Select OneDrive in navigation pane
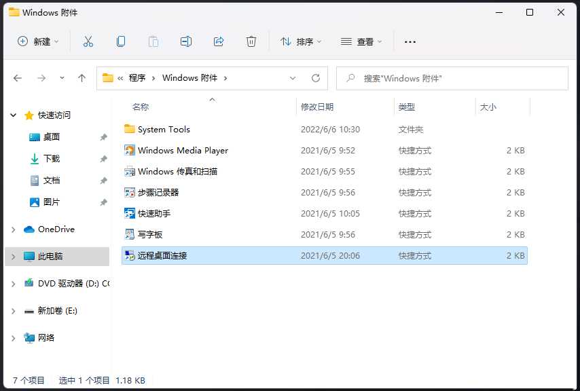This screenshot has height=391, width=580. (56, 229)
